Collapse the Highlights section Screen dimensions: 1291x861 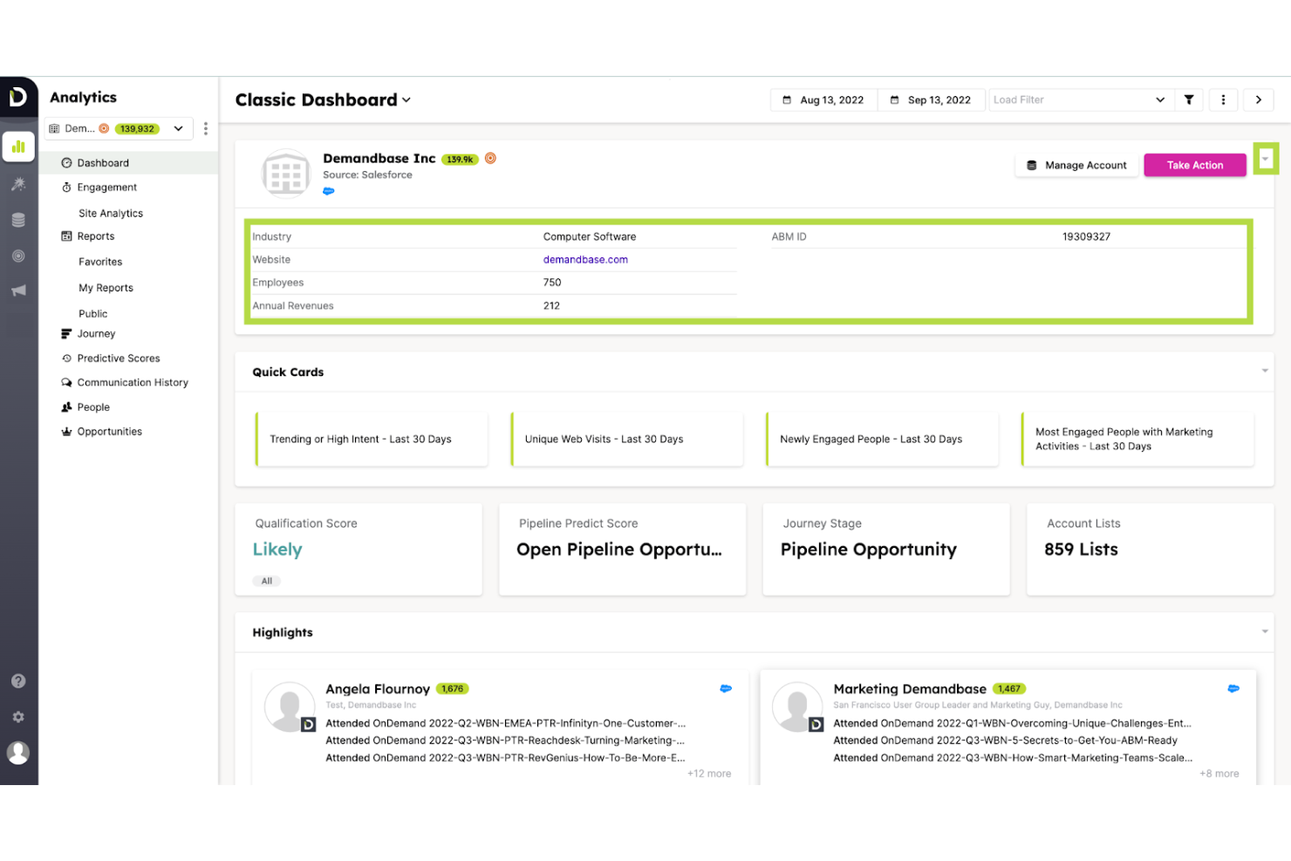[1264, 632]
